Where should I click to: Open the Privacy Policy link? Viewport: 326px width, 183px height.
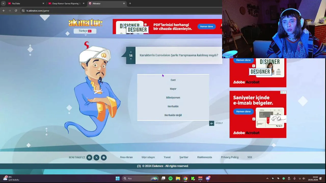(230, 157)
